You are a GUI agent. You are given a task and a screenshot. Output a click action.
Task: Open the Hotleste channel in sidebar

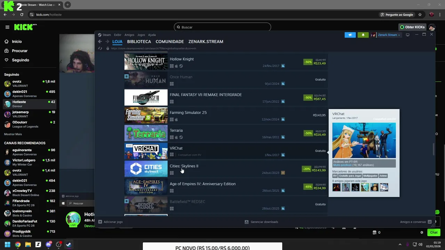pos(30,104)
